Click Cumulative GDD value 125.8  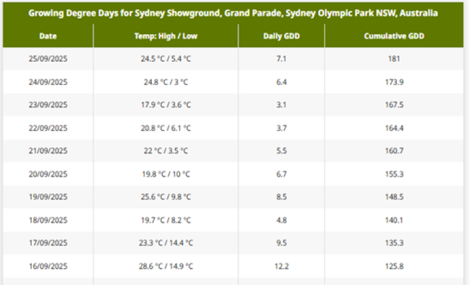click(394, 266)
